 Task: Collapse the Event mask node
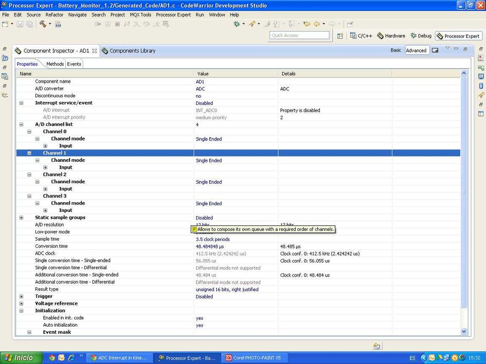(30, 332)
